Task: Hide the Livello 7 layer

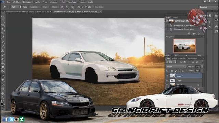Action: tap(167, 76)
